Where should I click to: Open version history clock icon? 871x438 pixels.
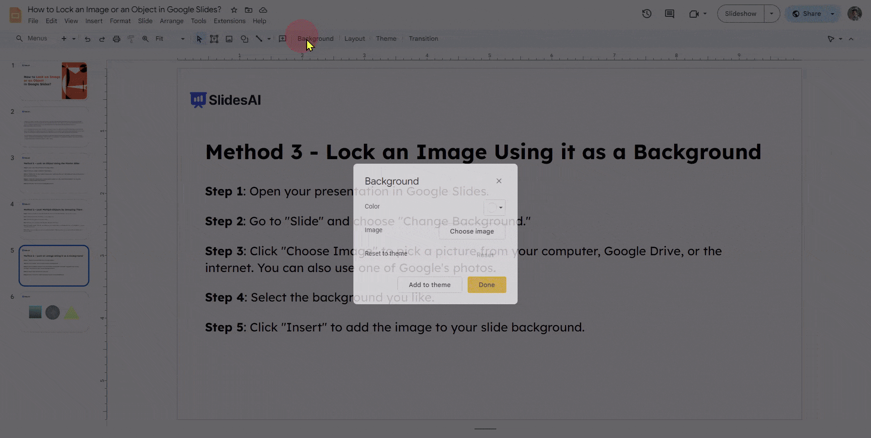point(646,14)
